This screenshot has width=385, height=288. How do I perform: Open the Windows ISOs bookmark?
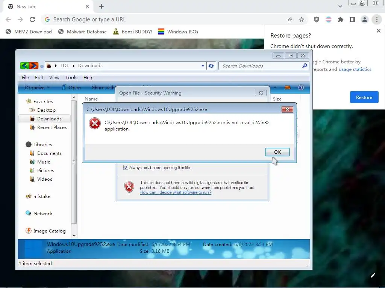178,32
